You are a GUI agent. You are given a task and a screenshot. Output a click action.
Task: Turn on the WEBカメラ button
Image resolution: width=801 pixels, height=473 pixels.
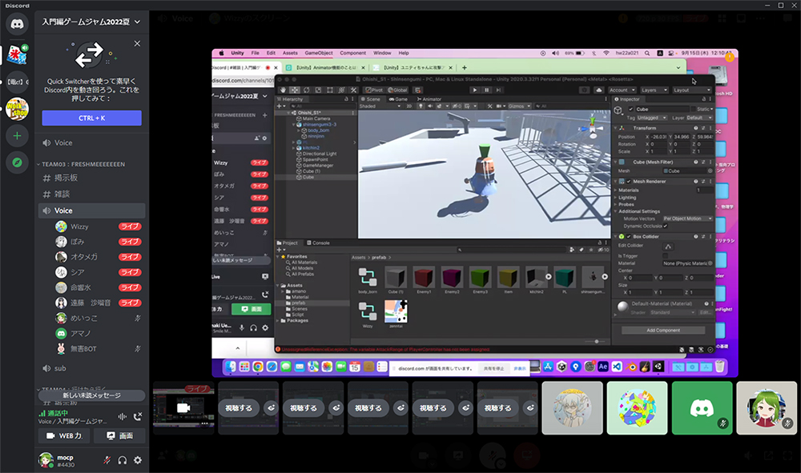[64, 435]
